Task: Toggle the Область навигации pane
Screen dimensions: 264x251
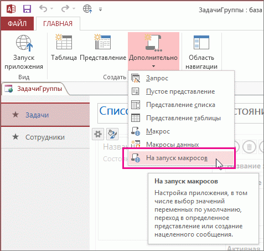Action: (x=201, y=52)
